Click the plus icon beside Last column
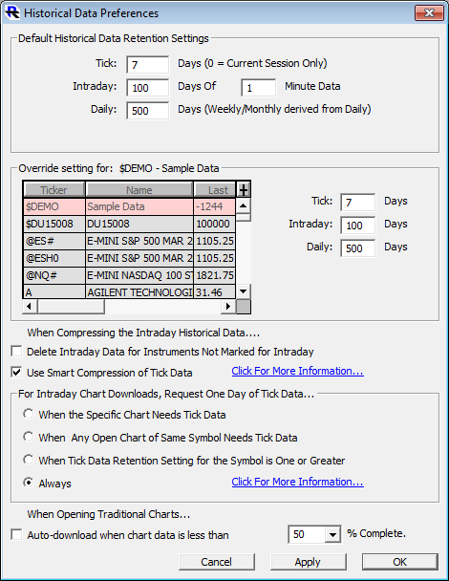449x581 pixels. [244, 190]
